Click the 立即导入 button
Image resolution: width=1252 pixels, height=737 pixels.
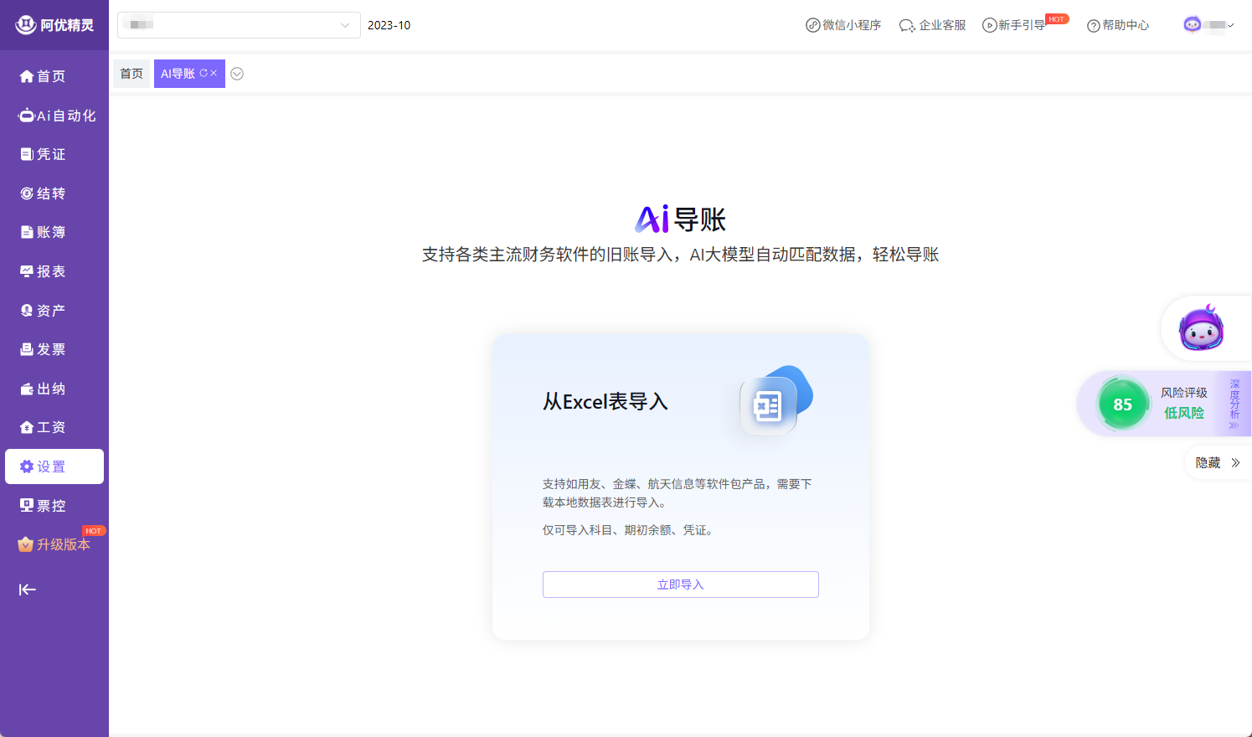[x=680, y=585]
